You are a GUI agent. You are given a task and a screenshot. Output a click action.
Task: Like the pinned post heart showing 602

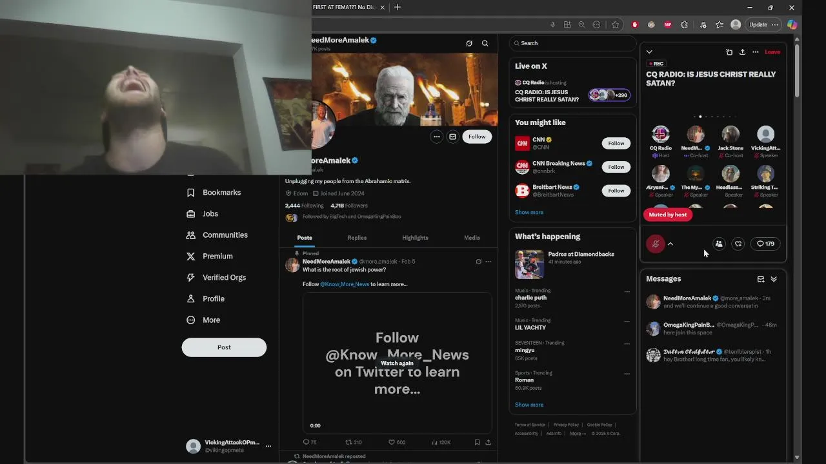397,442
